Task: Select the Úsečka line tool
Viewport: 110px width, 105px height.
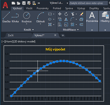Action: [x=6, y=17]
